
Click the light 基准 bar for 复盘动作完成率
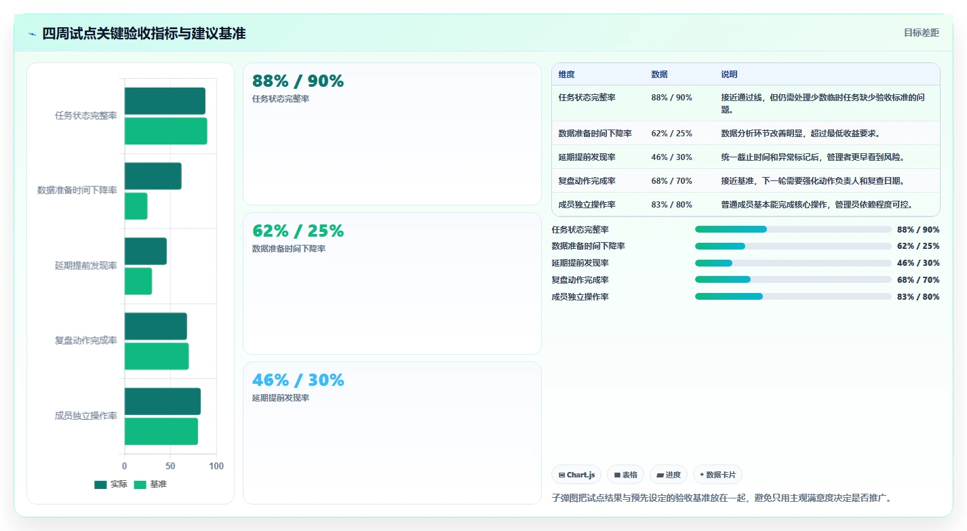click(x=157, y=356)
